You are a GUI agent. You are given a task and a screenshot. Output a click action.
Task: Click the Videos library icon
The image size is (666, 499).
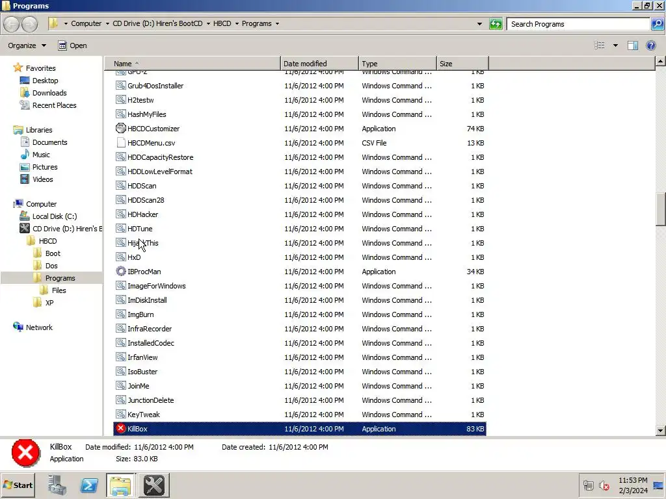coord(25,179)
